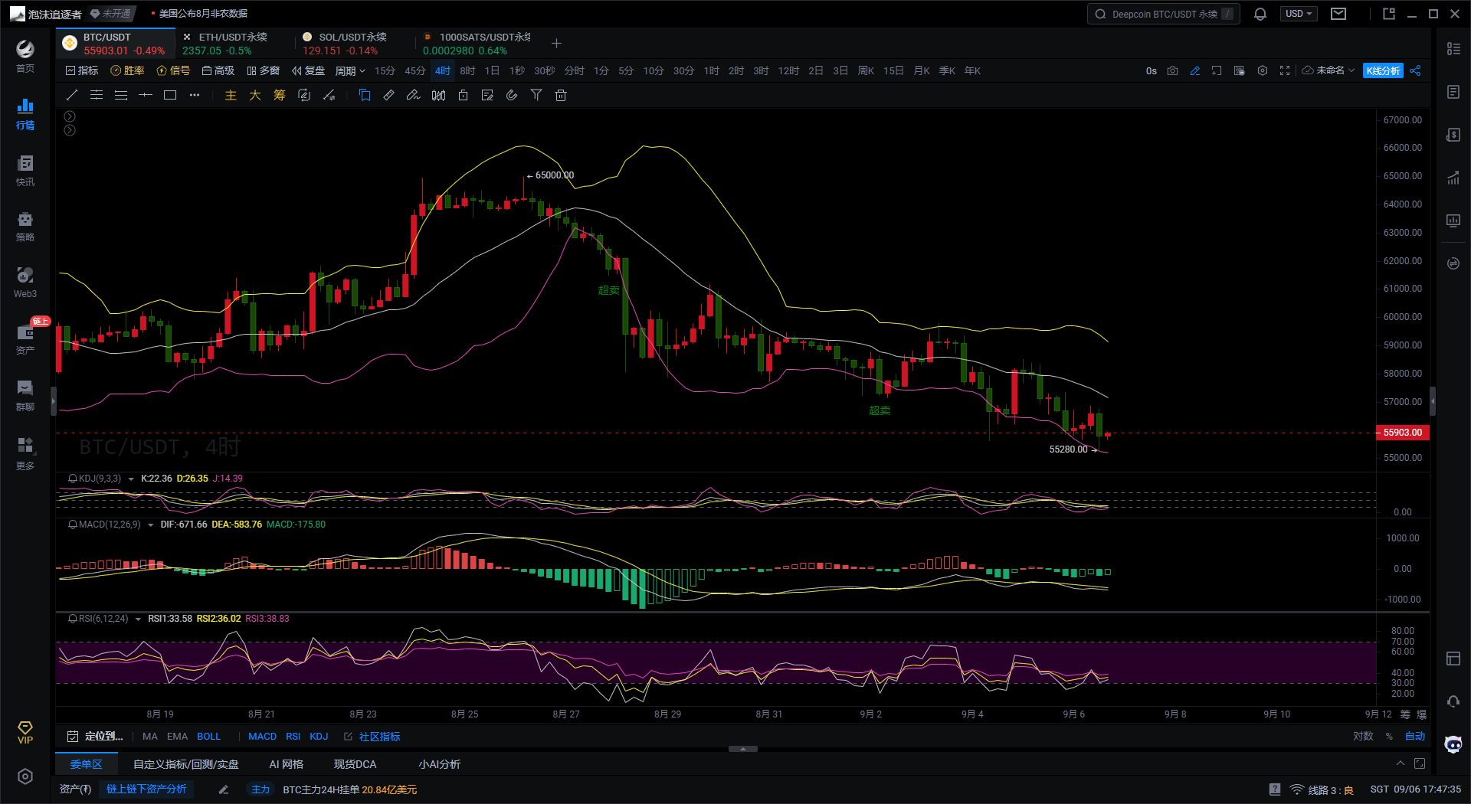Open the 未命名 layout dropdown
Image resolution: width=1471 pixels, height=804 pixels.
tap(1329, 70)
